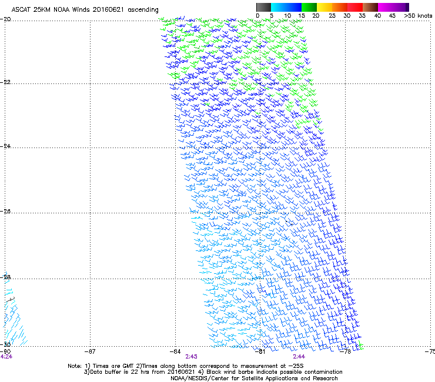Click the -24 latitude axis label

pos(5,146)
